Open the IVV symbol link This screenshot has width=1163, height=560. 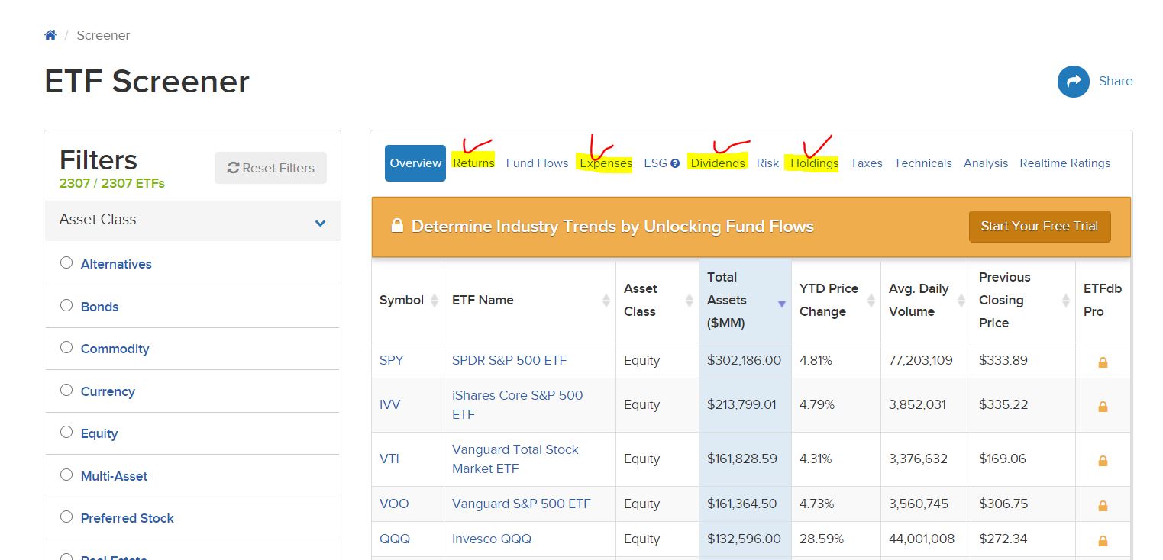pos(389,404)
